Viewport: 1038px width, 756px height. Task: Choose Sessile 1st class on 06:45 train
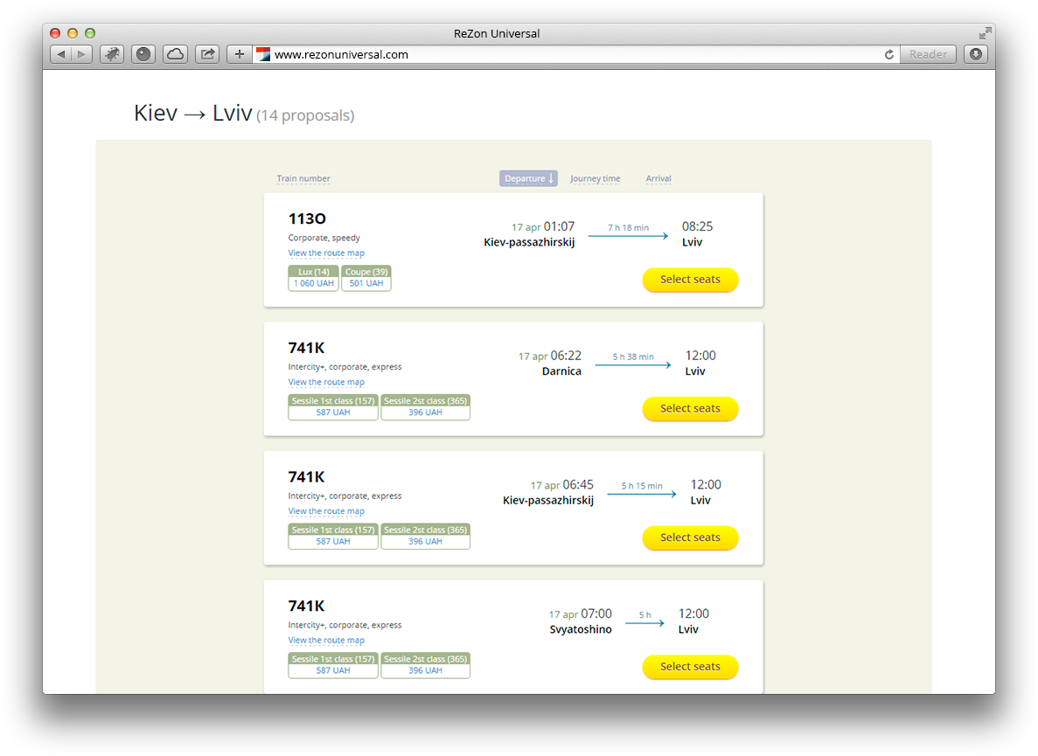point(333,536)
